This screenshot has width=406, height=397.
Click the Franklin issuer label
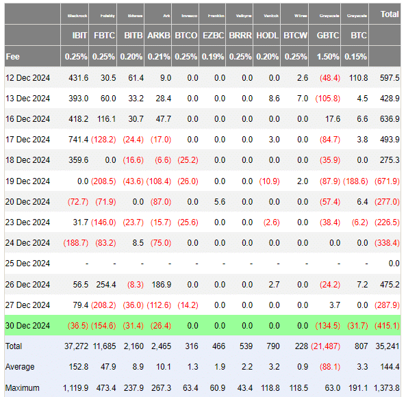pos(216,16)
